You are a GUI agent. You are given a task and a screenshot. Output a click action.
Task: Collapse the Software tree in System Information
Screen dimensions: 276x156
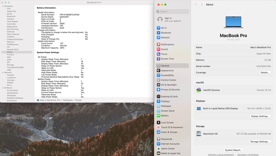click(x=3, y=88)
